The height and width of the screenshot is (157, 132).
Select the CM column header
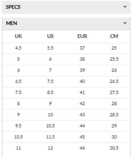coord(114,36)
